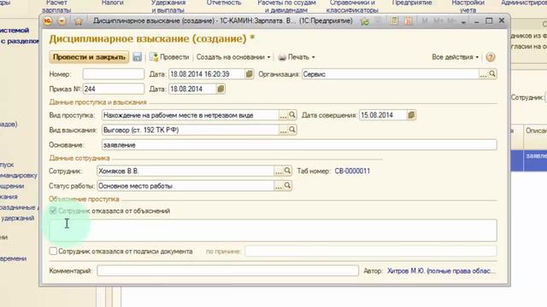Click Вид взыскания field Выговор (ст. 192 ТК РФ)
Screen dimensions: 547x307
click(x=190, y=130)
